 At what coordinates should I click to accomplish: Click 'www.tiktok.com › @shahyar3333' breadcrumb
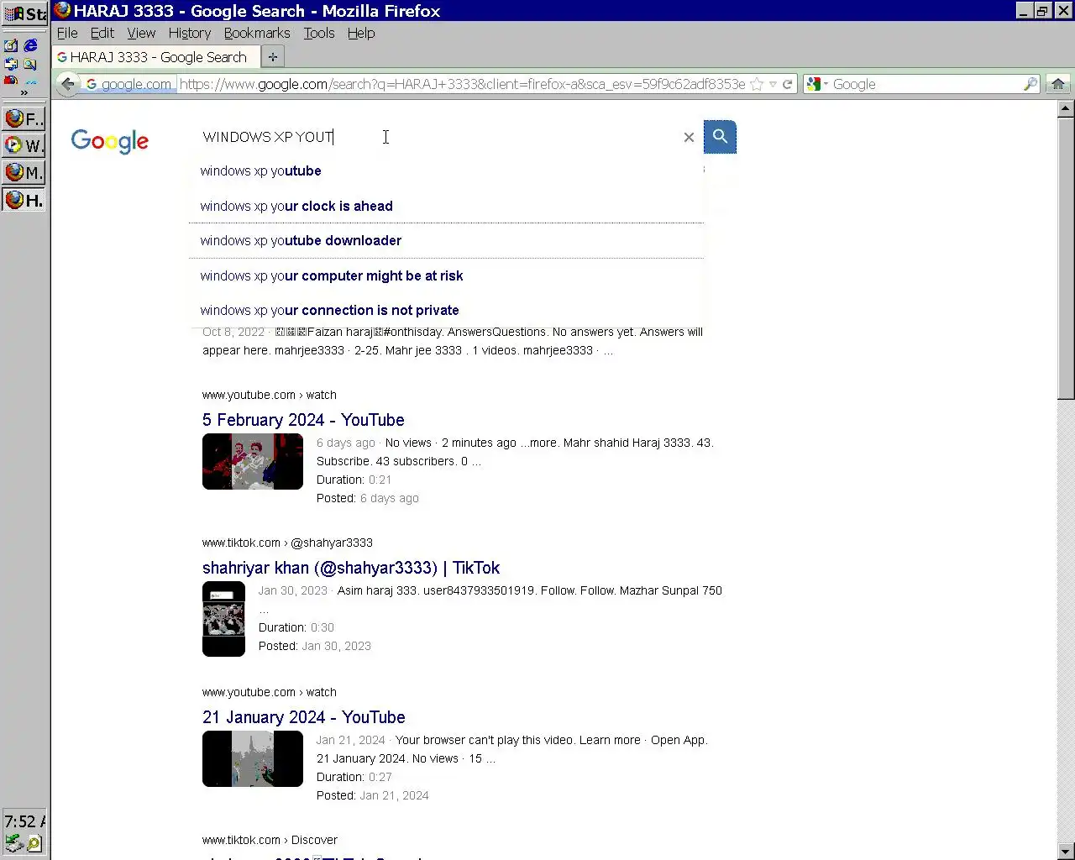coord(287,543)
